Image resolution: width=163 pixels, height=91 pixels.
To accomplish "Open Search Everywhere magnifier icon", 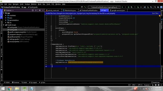I will click(155, 7).
